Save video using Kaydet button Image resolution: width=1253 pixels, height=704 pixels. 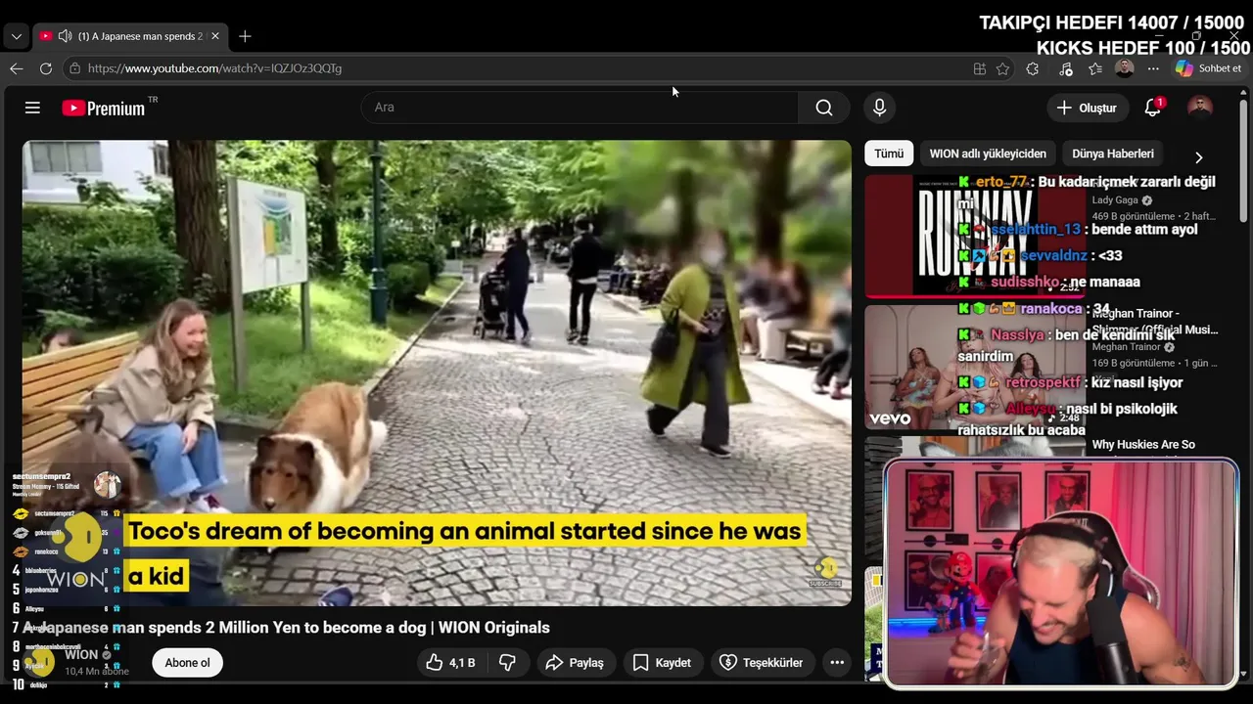(662, 663)
